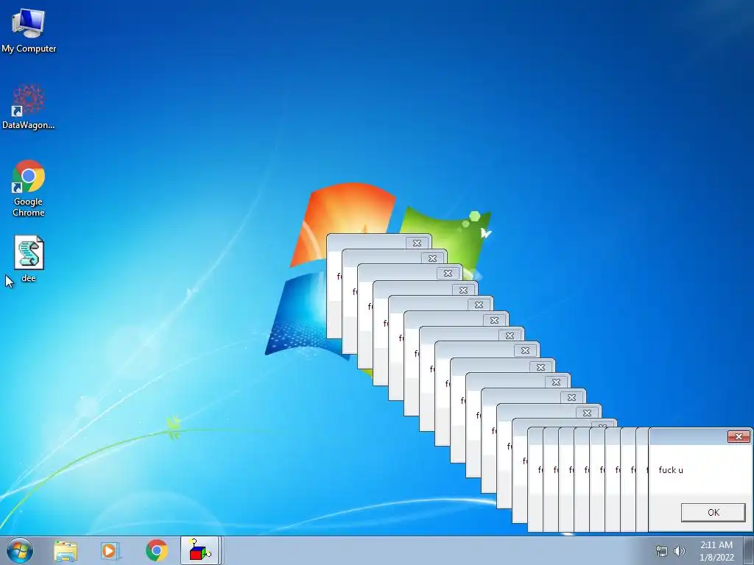Screen dimensions: 754x565
Task: Click OK in the front message box
Action: (x=713, y=512)
